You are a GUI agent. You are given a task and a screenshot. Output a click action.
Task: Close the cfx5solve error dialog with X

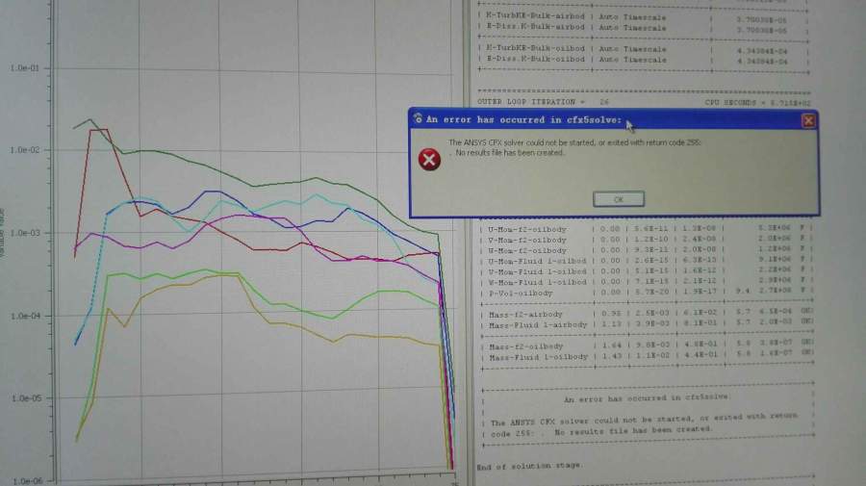[808, 120]
